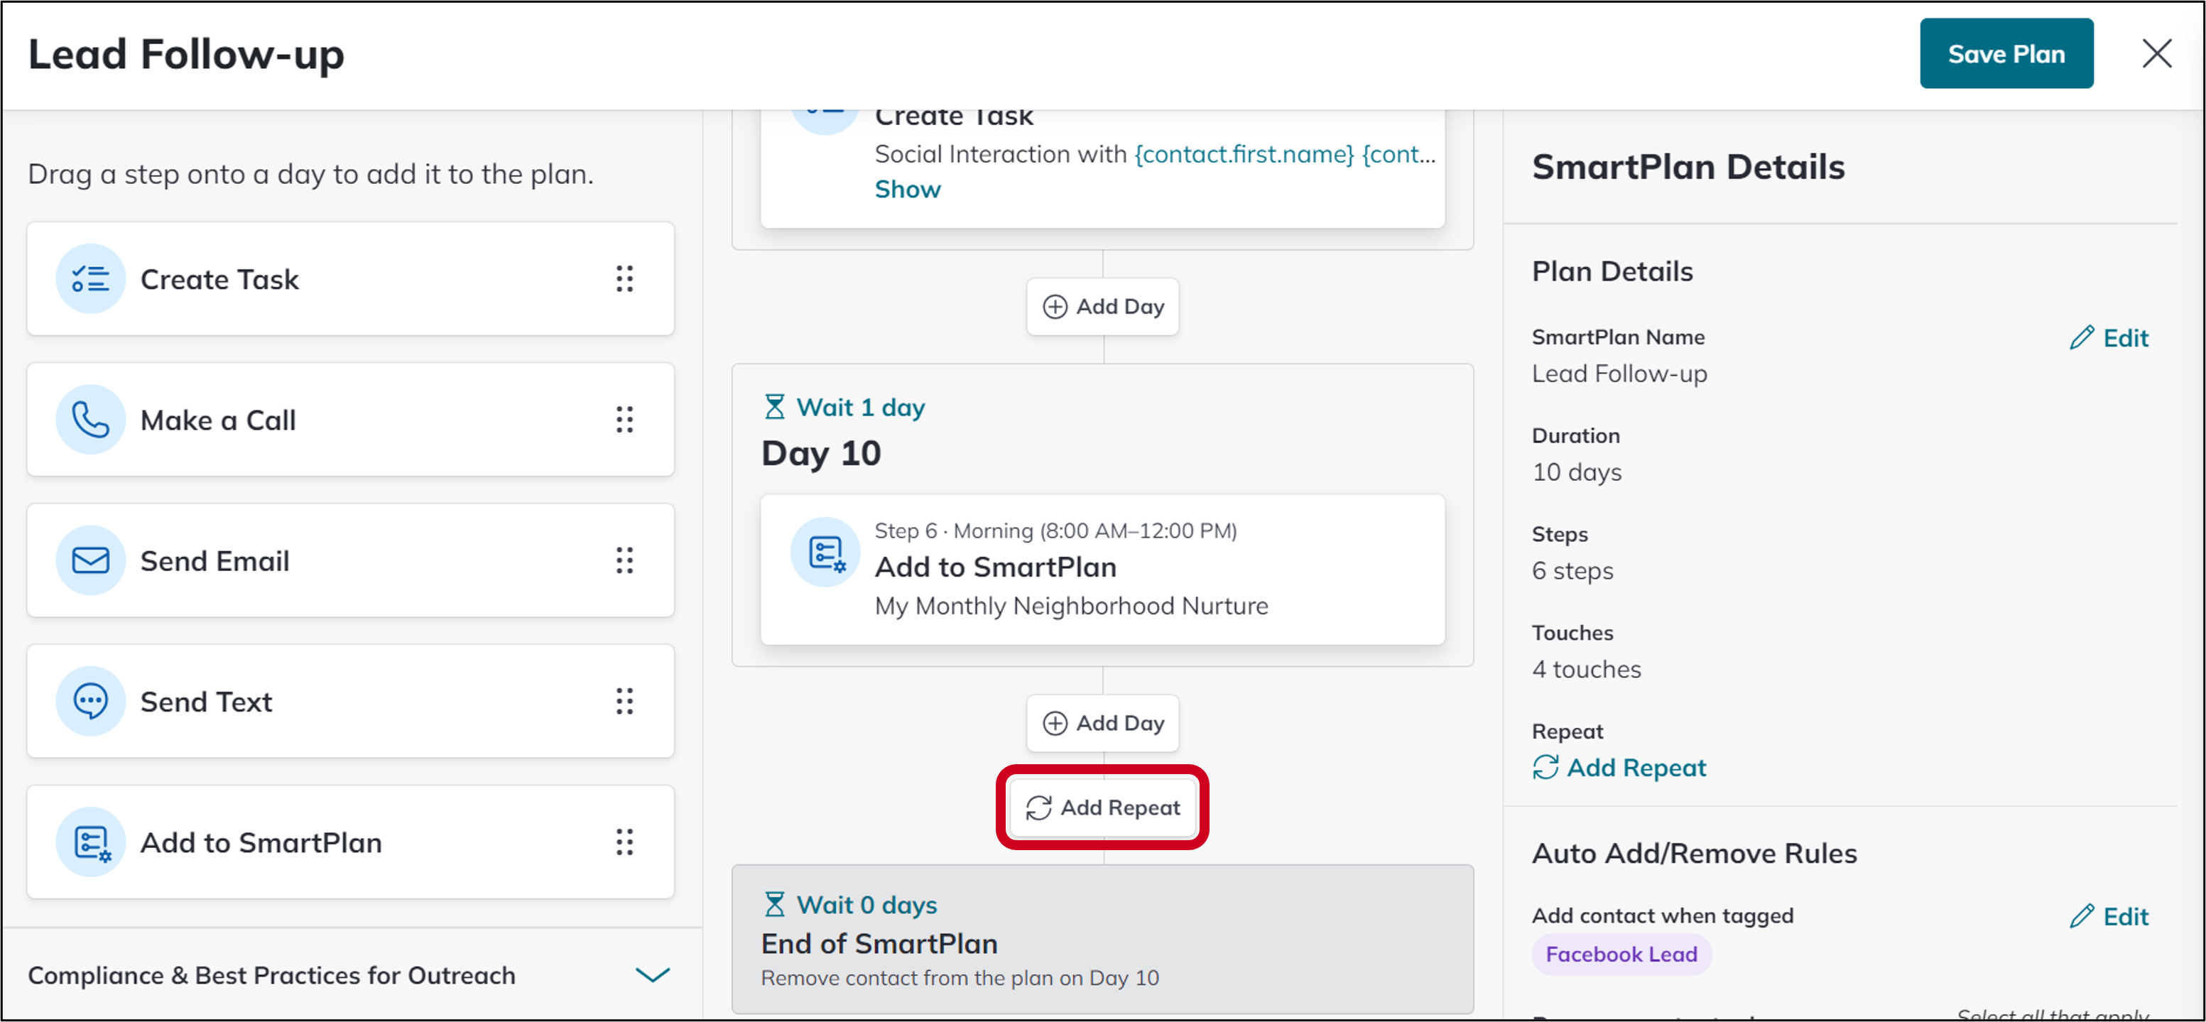Click drag handle dots on Send Email
This screenshot has width=2206, height=1022.
click(x=624, y=560)
